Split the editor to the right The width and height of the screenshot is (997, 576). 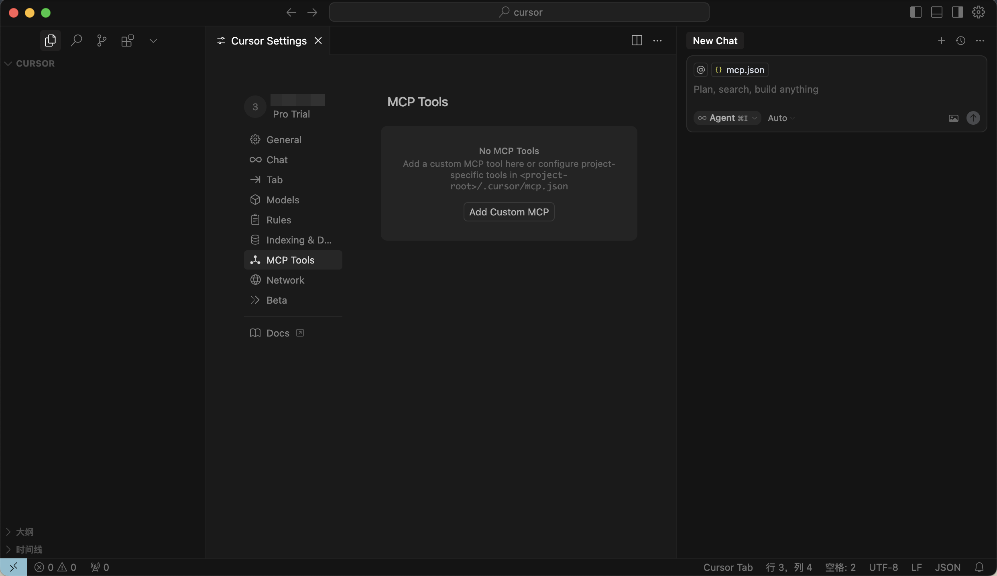click(x=637, y=41)
